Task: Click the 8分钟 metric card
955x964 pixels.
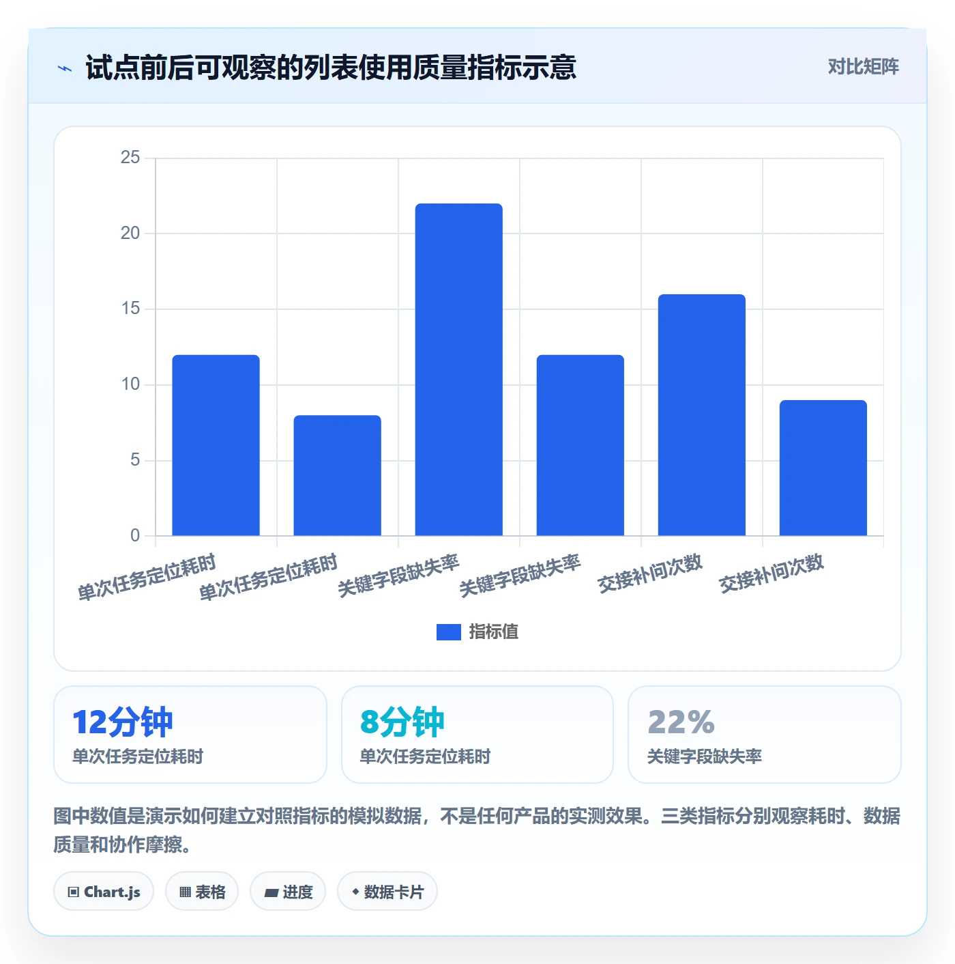Action: (x=477, y=735)
